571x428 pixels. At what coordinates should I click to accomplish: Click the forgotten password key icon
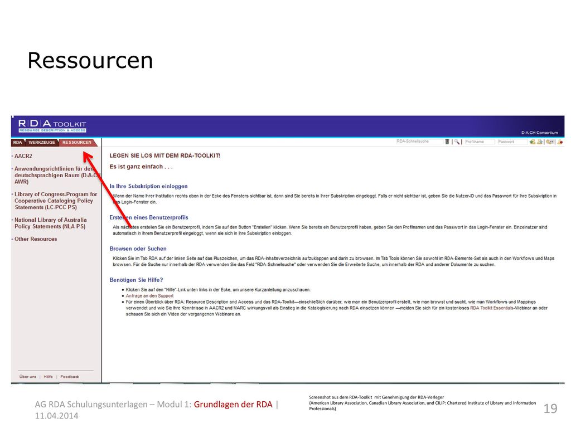pos(550,142)
